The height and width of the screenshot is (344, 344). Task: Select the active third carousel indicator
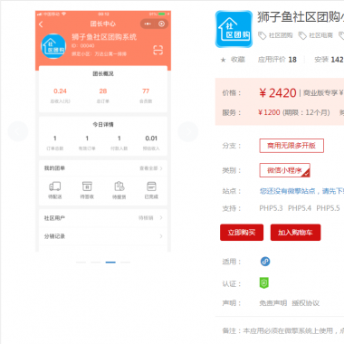point(110,263)
